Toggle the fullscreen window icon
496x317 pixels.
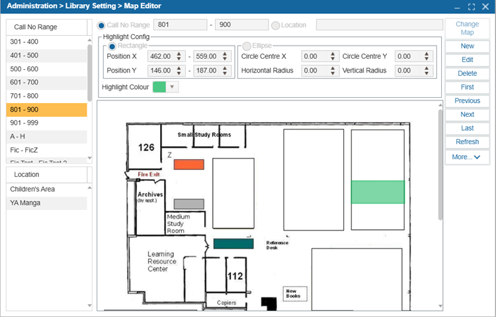tap(472, 7)
